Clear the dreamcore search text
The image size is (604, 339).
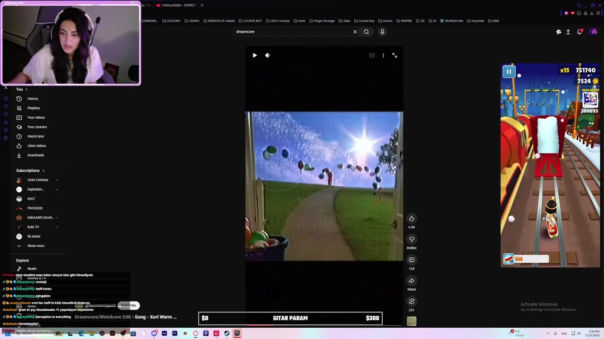(355, 32)
